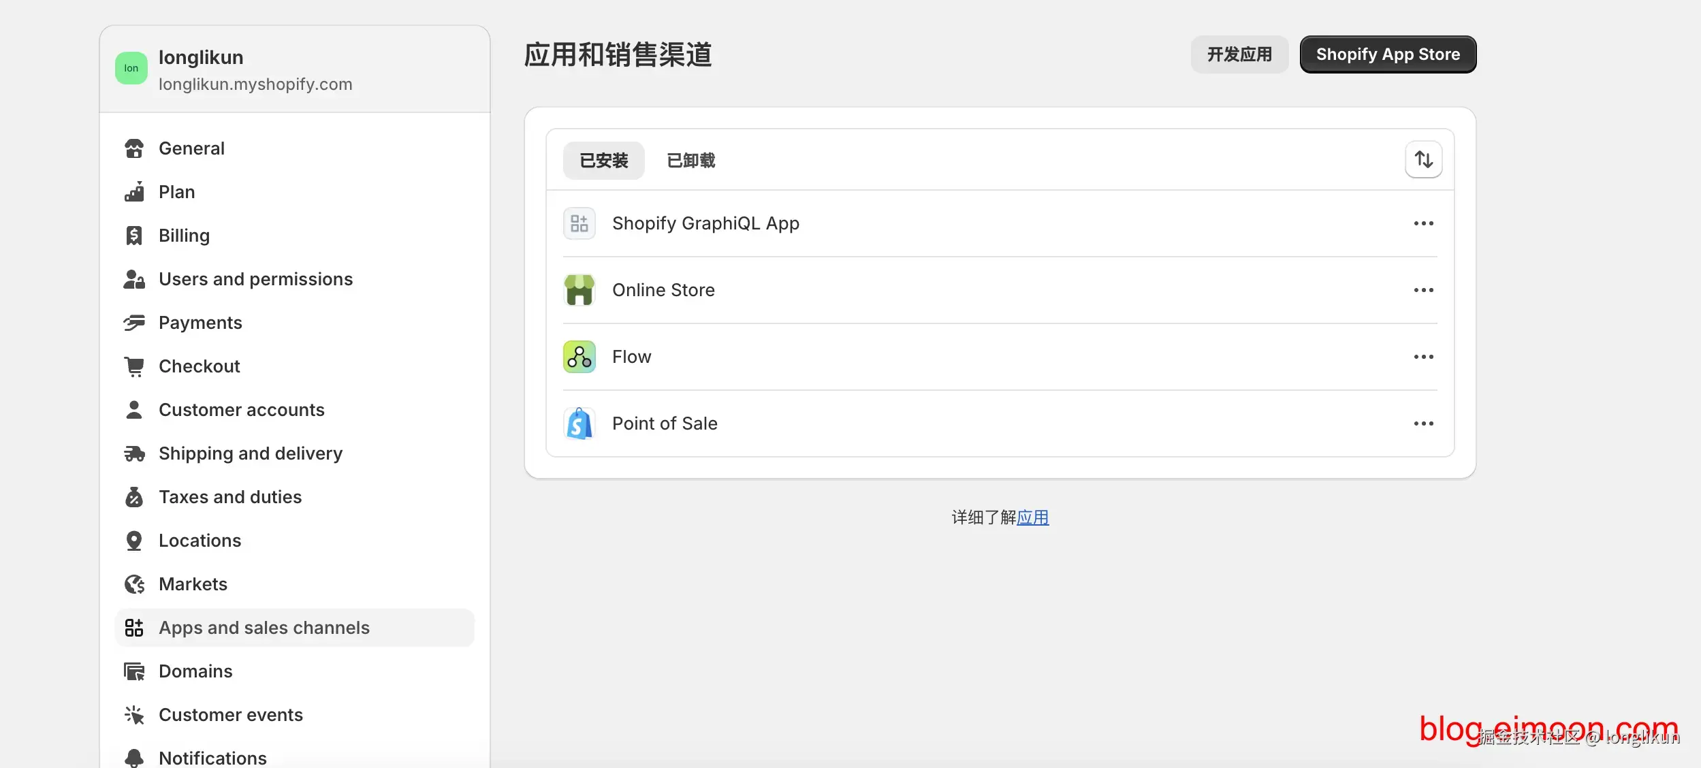This screenshot has width=1701, height=768.
Task: Click the Markets globe icon
Action: [134, 583]
